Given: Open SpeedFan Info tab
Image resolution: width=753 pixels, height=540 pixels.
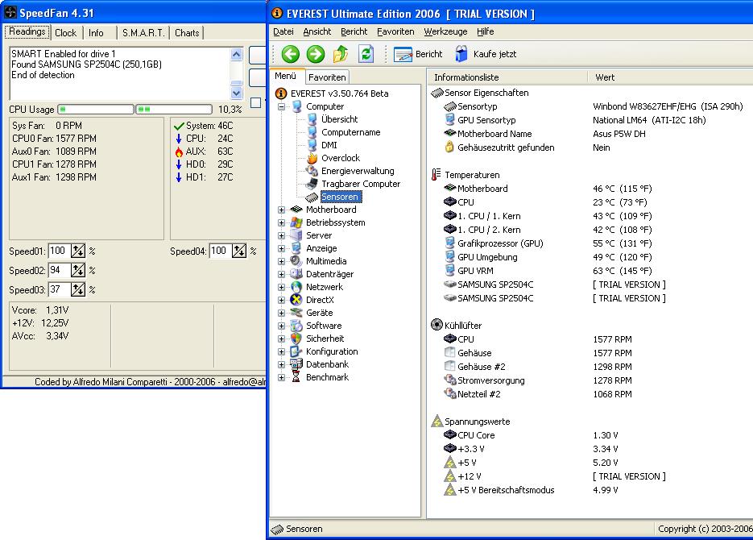Looking at the screenshot, I should coord(96,33).
